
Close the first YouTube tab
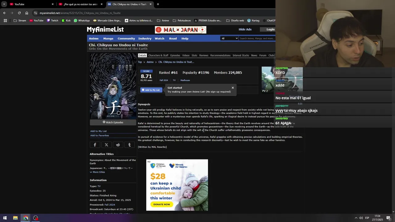point(52,4)
